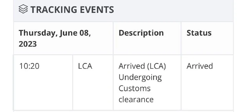Screen dimensions: 247x112
Task: Click the 10:20 time entry
Action: [29, 66]
